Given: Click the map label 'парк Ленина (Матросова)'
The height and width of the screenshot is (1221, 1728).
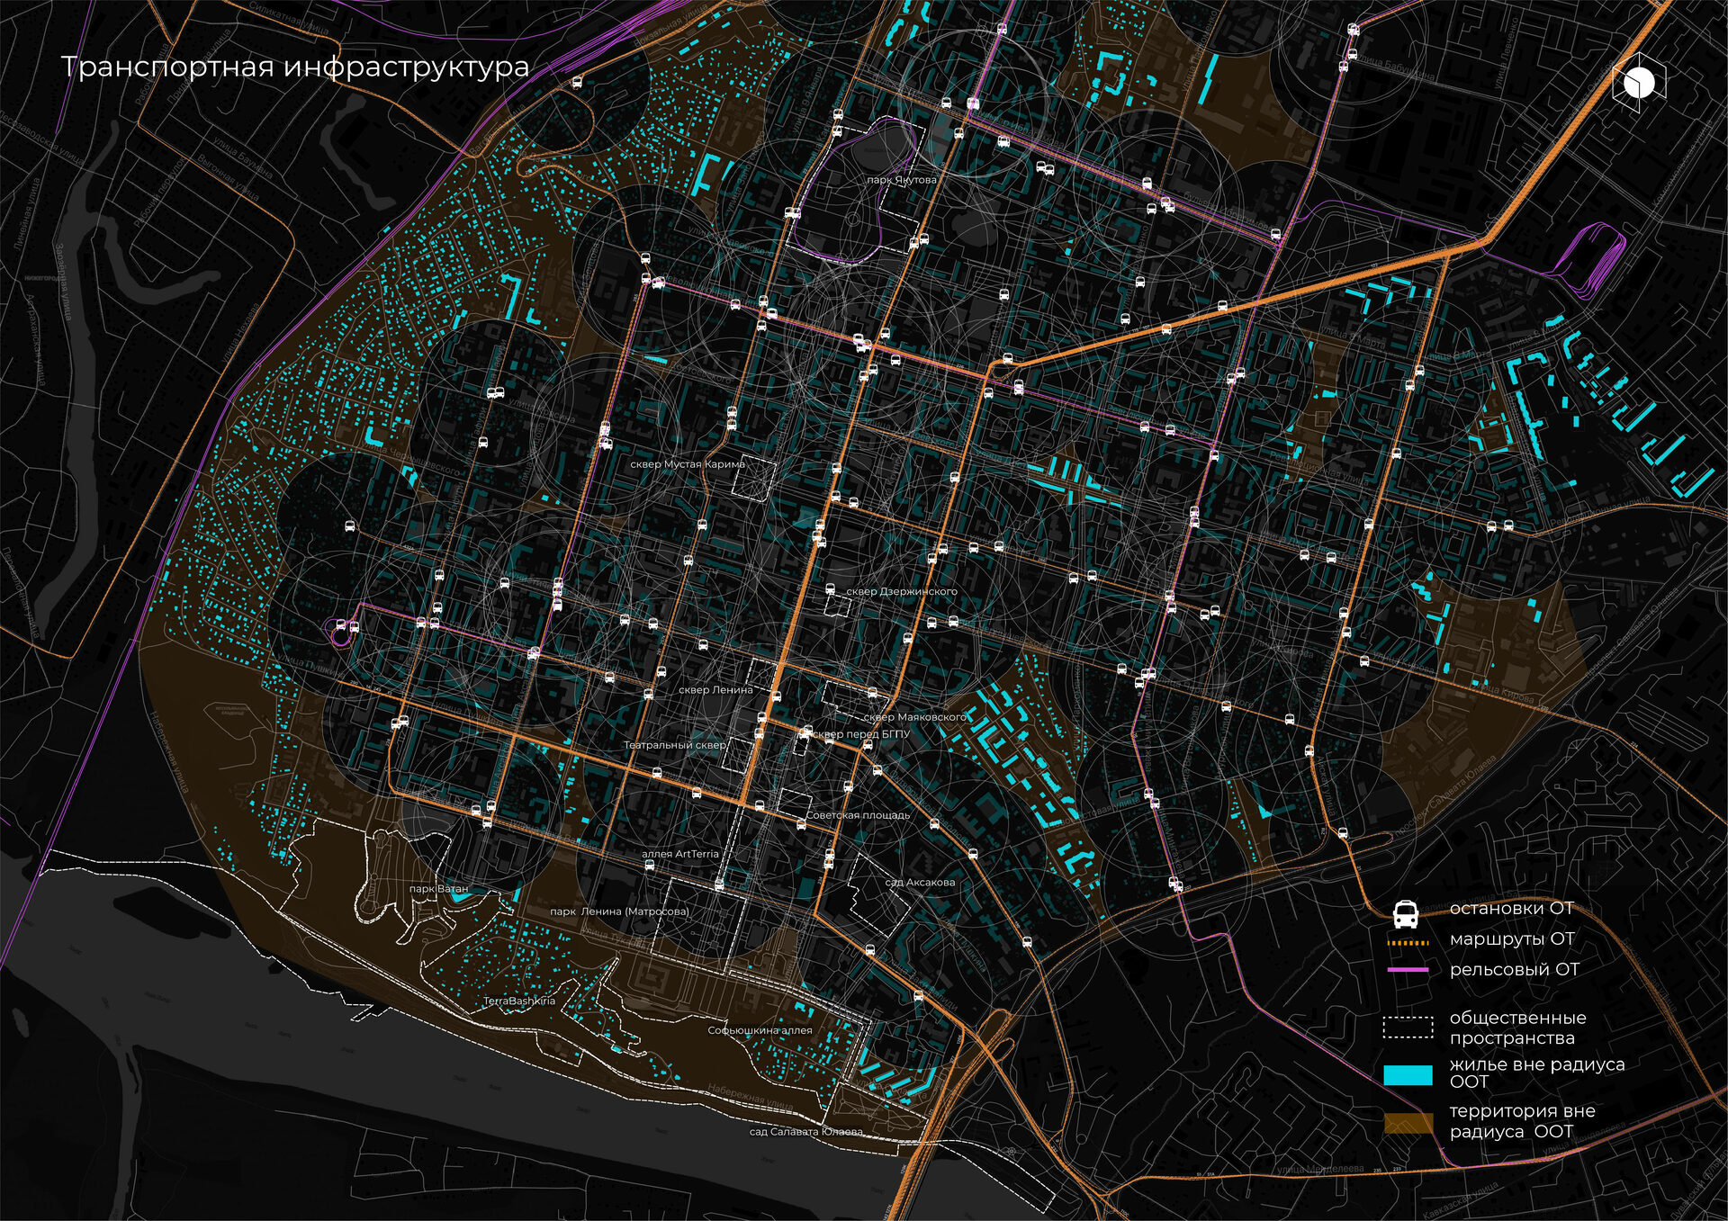Looking at the screenshot, I should pyautogui.click(x=619, y=911).
